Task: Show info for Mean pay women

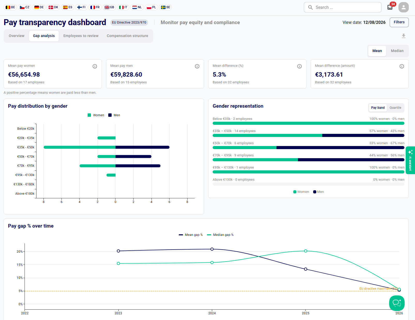Action: point(95,66)
